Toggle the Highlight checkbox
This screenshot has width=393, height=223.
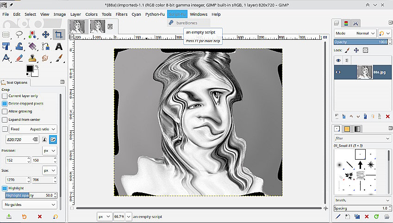coord(5,188)
